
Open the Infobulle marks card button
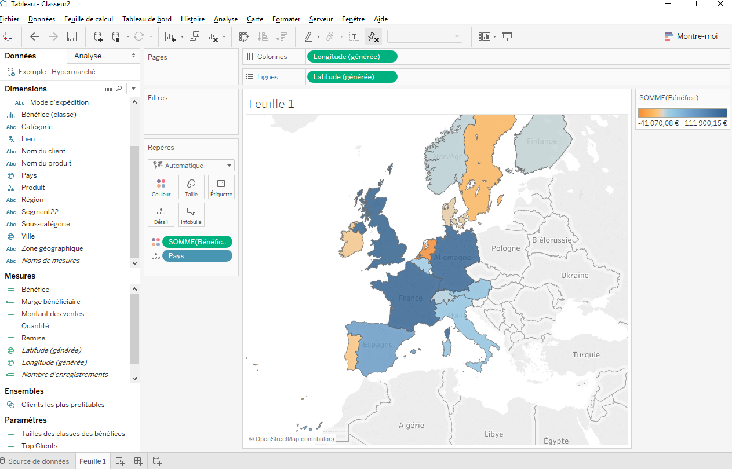(191, 215)
